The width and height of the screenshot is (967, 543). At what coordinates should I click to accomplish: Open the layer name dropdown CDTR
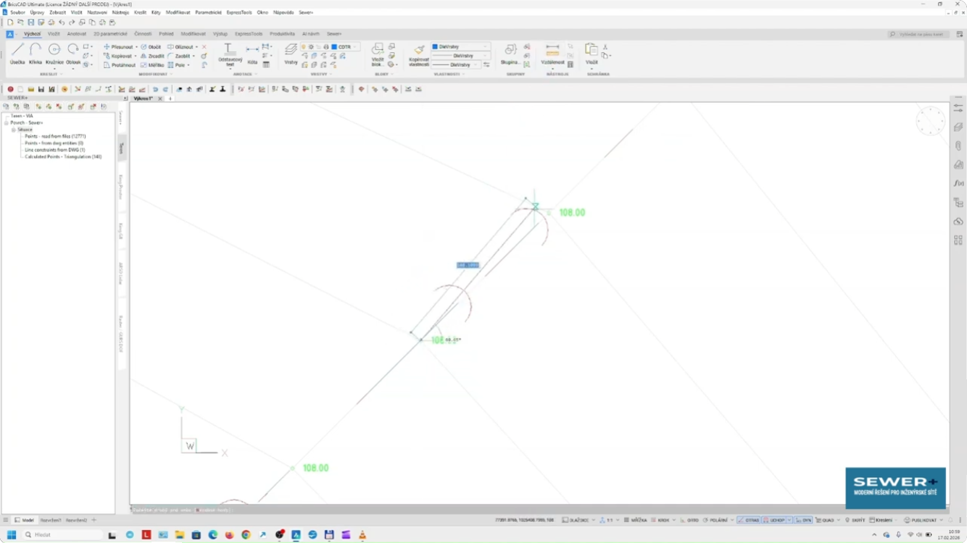[345, 47]
